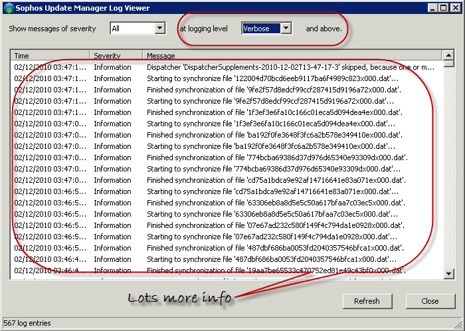Screen dimensions: 465x331
Task: Click the scrollbar down arrow
Action: click(x=448, y=273)
